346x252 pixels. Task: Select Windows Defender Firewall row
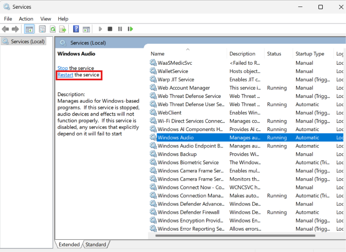(246, 212)
